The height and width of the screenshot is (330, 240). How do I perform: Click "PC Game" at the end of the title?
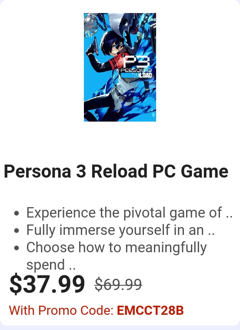pyautogui.click(x=190, y=172)
